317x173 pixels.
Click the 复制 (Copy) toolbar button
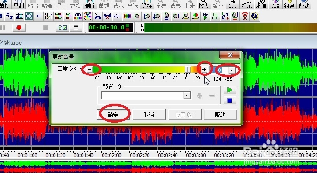(x=18, y=5)
